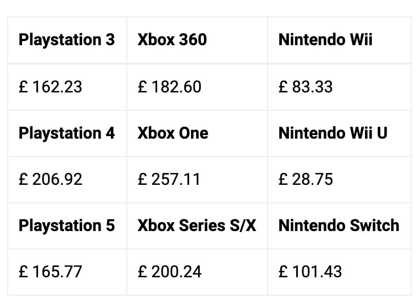Select the £ 83.33 price cell
Viewport: 419px width, 305px height.
click(x=306, y=87)
